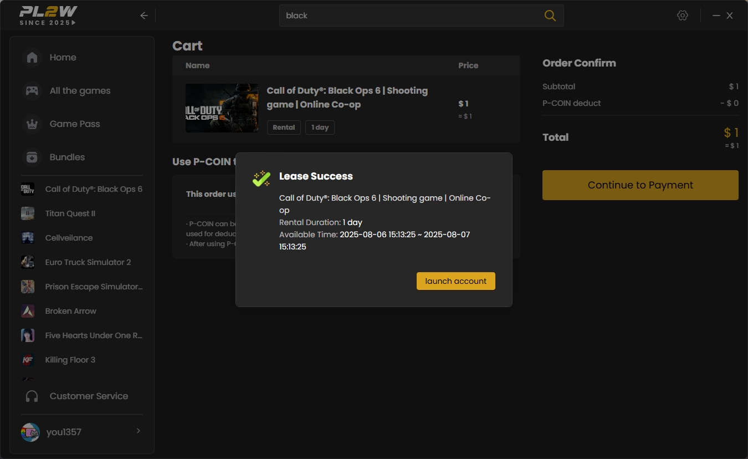Click the Home house icon
The image size is (748, 459).
pyautogui.click(x=32, y=58)
